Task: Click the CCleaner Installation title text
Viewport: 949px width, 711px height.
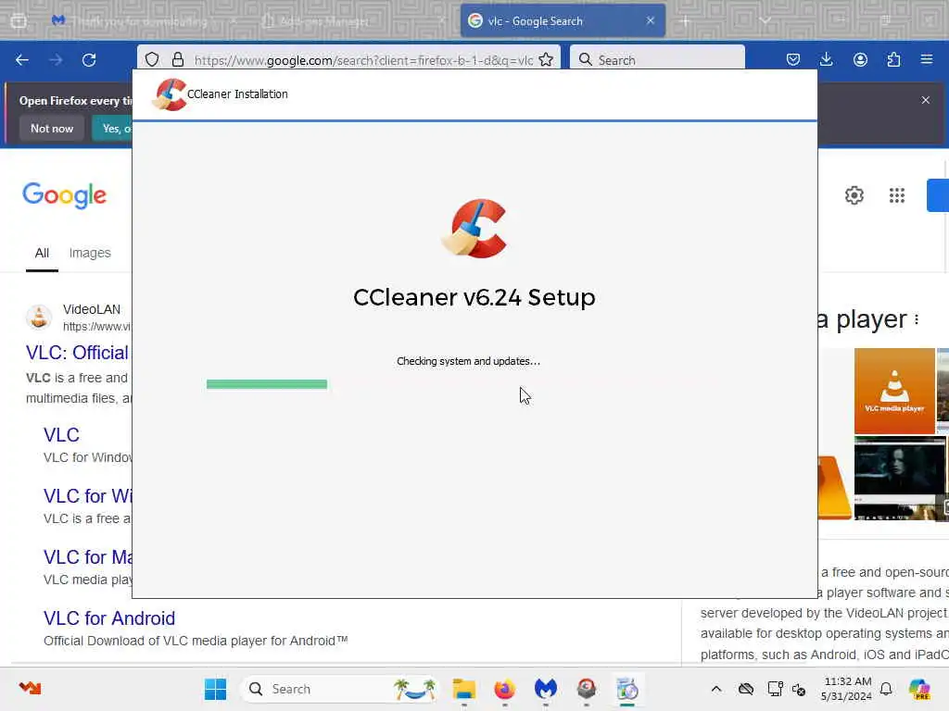Action: click(237, 94)
